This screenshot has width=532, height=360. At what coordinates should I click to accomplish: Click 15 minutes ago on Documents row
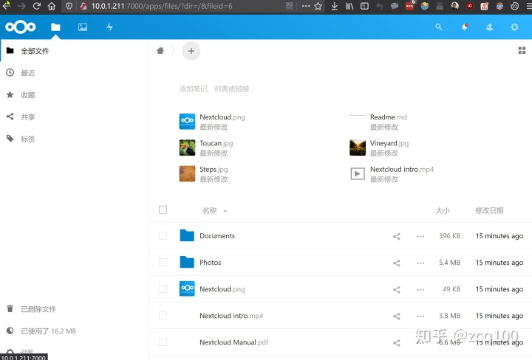pos(499,236)
